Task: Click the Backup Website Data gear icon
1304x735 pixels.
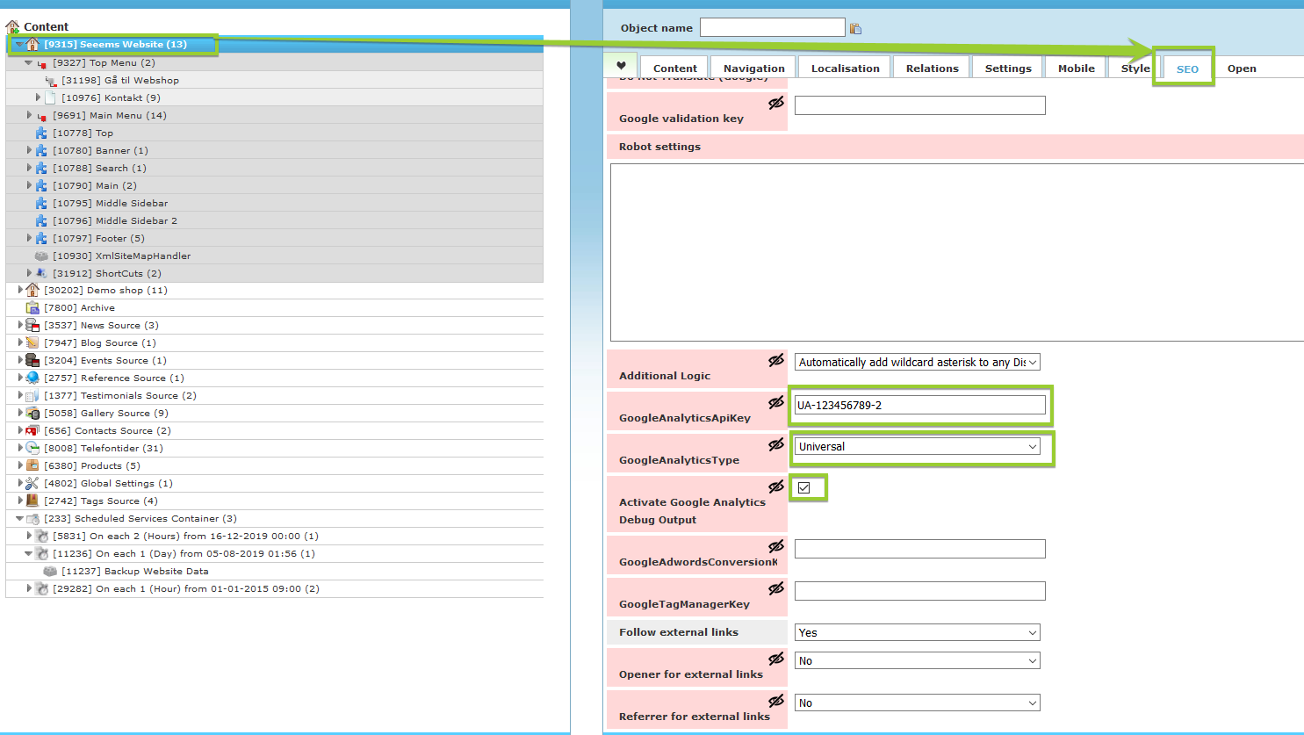Action: pyautogui.click(x=50, y=571)
